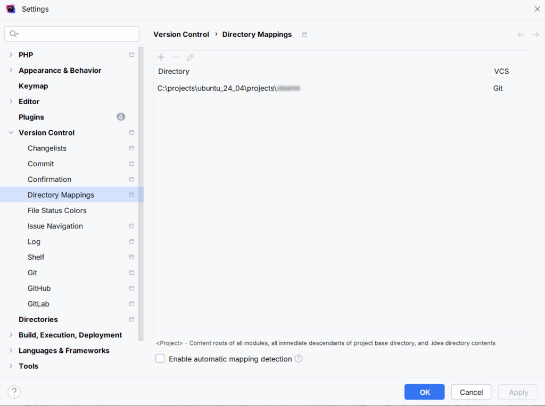Image resolution: width=545 pixels, height=406 pixels.
Task: Click the plus icon to add mapping
Action: point(161,57)
